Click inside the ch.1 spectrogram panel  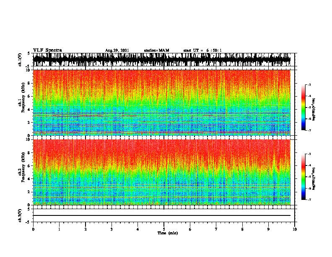click(x=162, y=102)
